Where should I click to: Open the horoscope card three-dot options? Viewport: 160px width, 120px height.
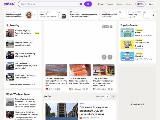coord(35,15)
